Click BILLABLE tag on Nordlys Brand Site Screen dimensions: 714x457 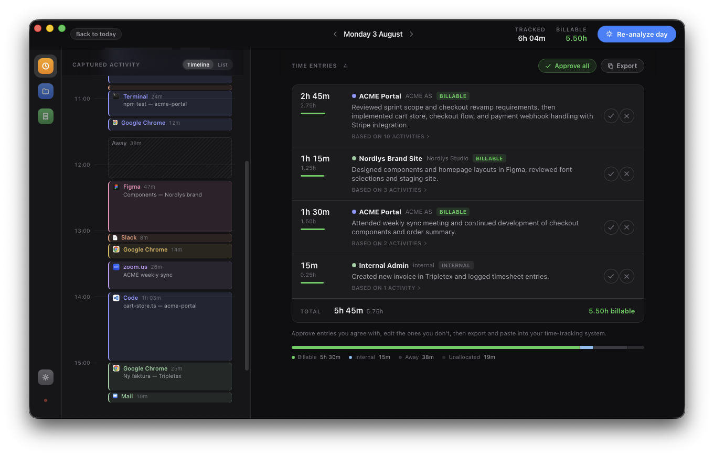pos(489,158)
